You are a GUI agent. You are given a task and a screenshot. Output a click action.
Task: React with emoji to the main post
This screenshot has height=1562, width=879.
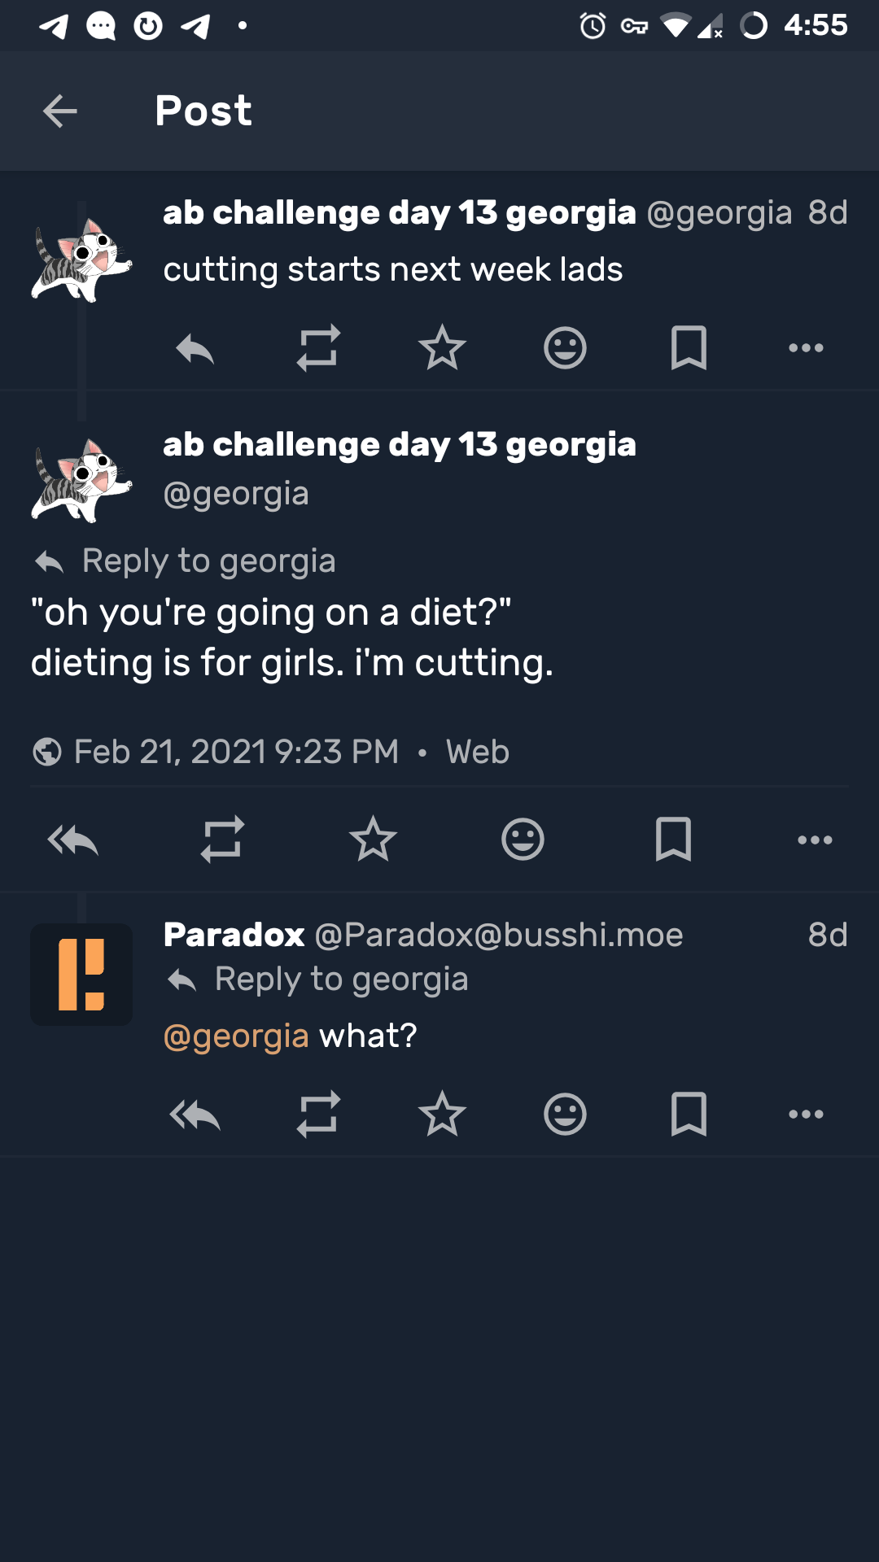(x=523, y=840)
